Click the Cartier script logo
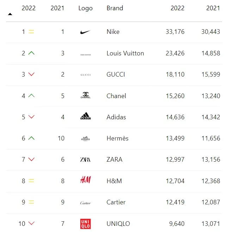Viewport: 229px width, 234px height. point(85,203)
